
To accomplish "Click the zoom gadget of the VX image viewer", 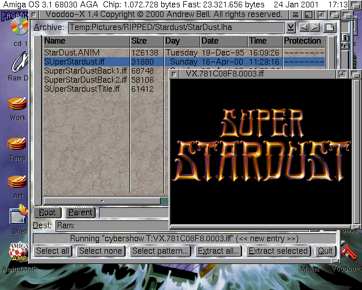I will click(x=342, y=74).
